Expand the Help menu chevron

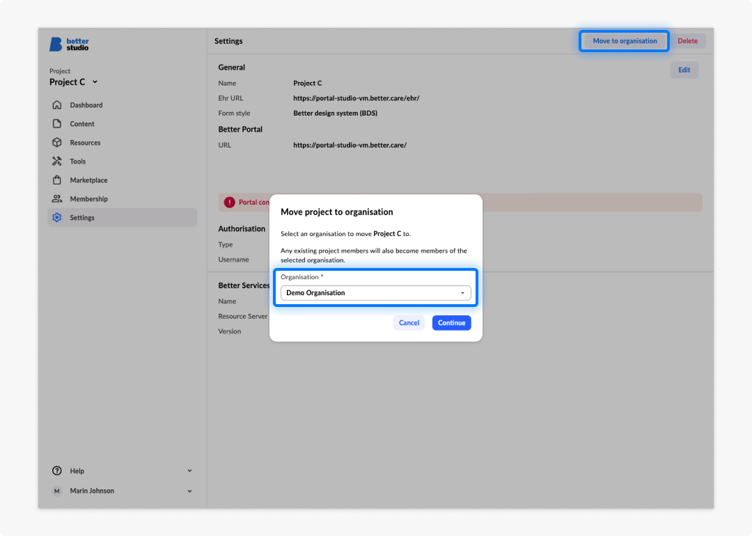pyautogui.click(x=190, y=471)
